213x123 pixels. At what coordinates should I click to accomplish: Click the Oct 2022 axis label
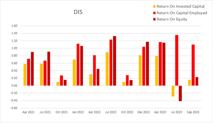point(127,112)
